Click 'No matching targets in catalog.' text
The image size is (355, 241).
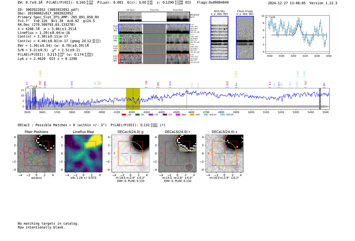[x=48, y=224]
